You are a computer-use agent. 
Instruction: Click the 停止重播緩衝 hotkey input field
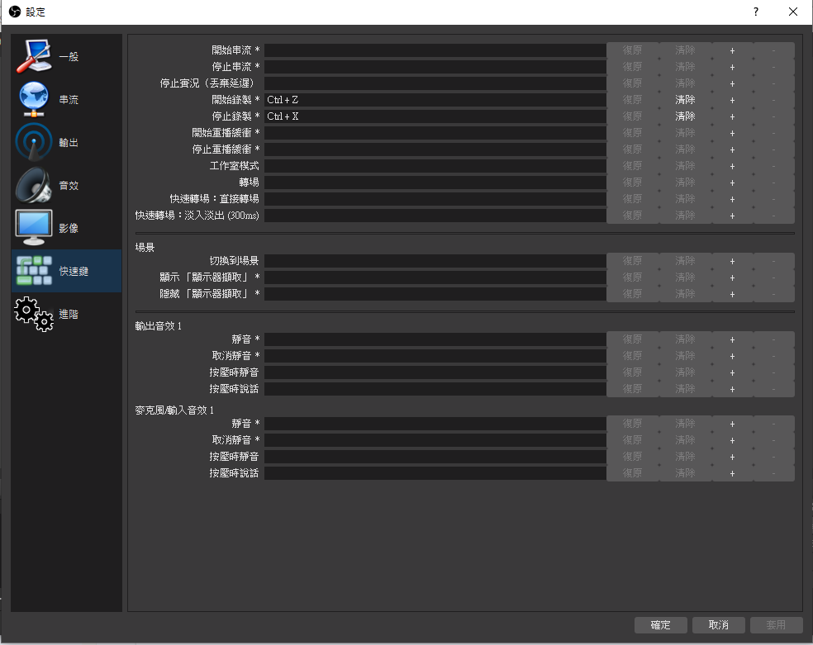click(435, 149)
